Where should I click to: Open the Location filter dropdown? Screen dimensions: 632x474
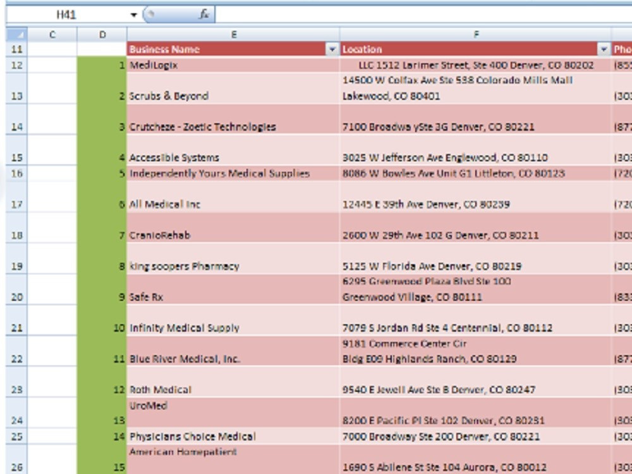[x=604, y=49]
